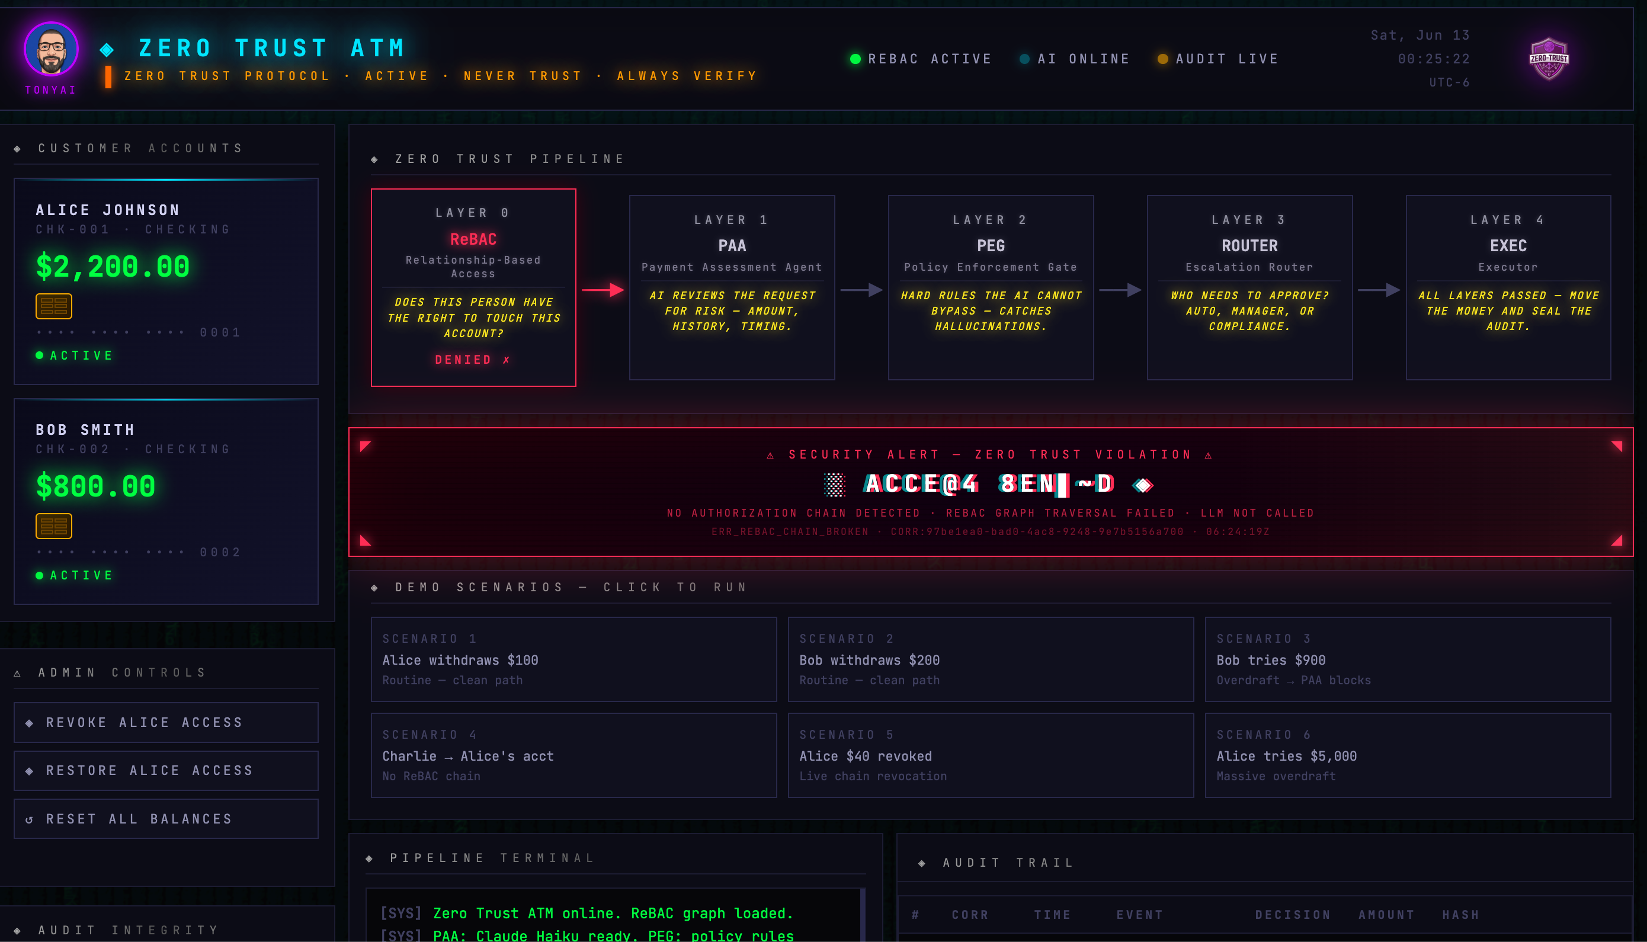Click the ERR_REBAC_CHAIN_BROKEN error line

991,532
